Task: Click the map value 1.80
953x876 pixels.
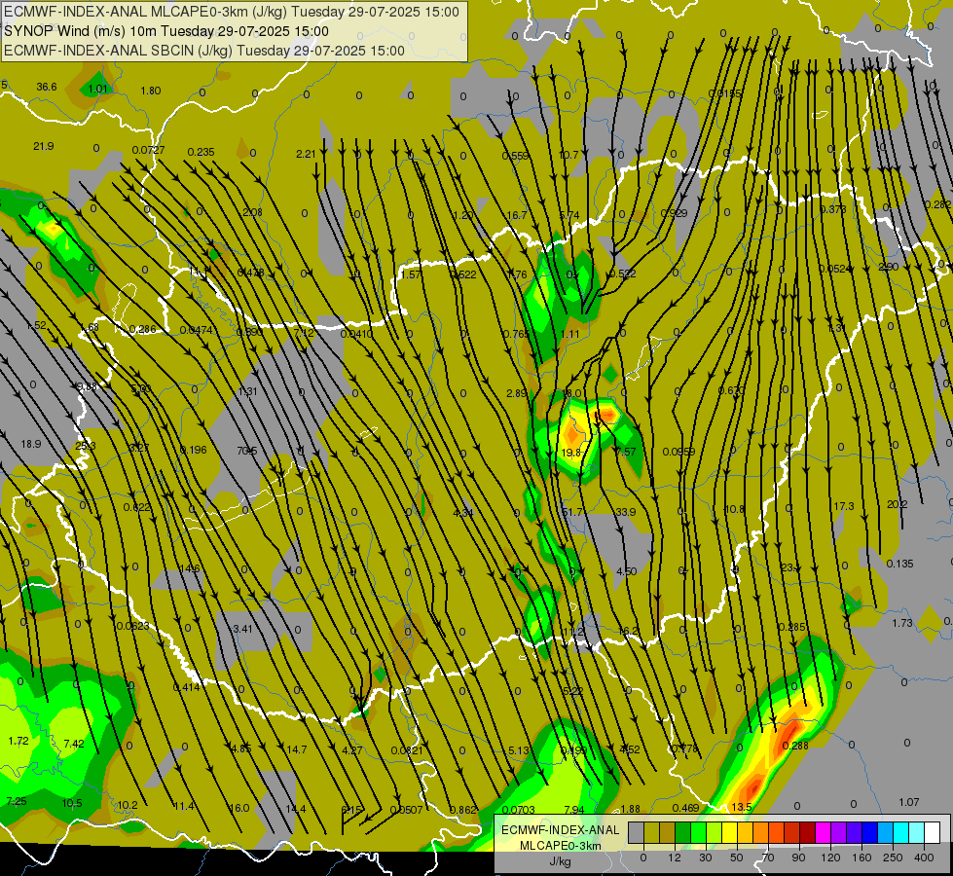Action: [x=151, y=91]
